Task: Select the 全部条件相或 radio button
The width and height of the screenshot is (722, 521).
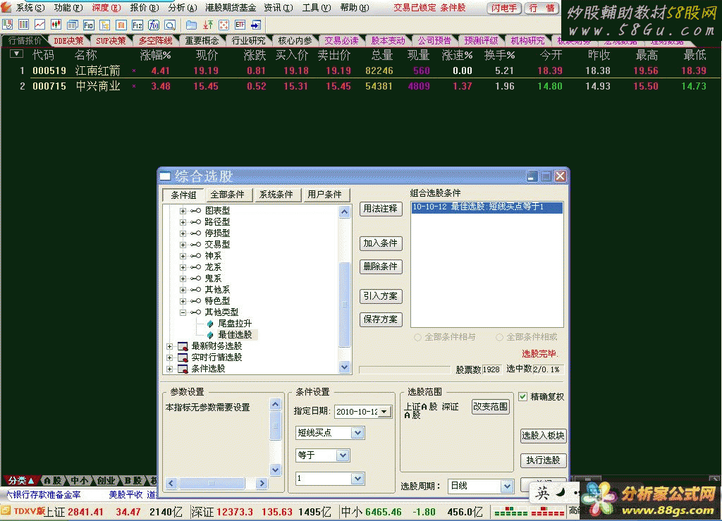Action: tap(499, 338)
